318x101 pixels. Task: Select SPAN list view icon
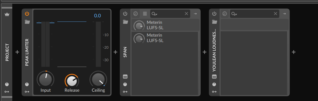pos(145,14)
